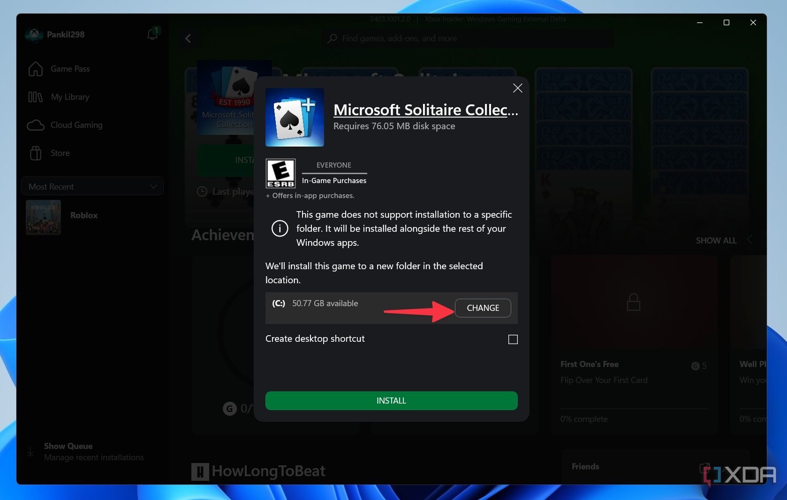Close the install dialog with the X
Image resolution: width=787 pixels, height=500 pixels.
(517, 88)
